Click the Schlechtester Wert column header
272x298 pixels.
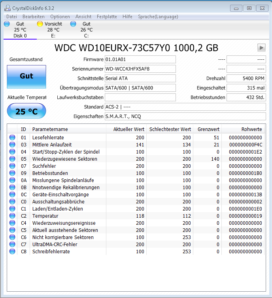(x=170, y=129)
